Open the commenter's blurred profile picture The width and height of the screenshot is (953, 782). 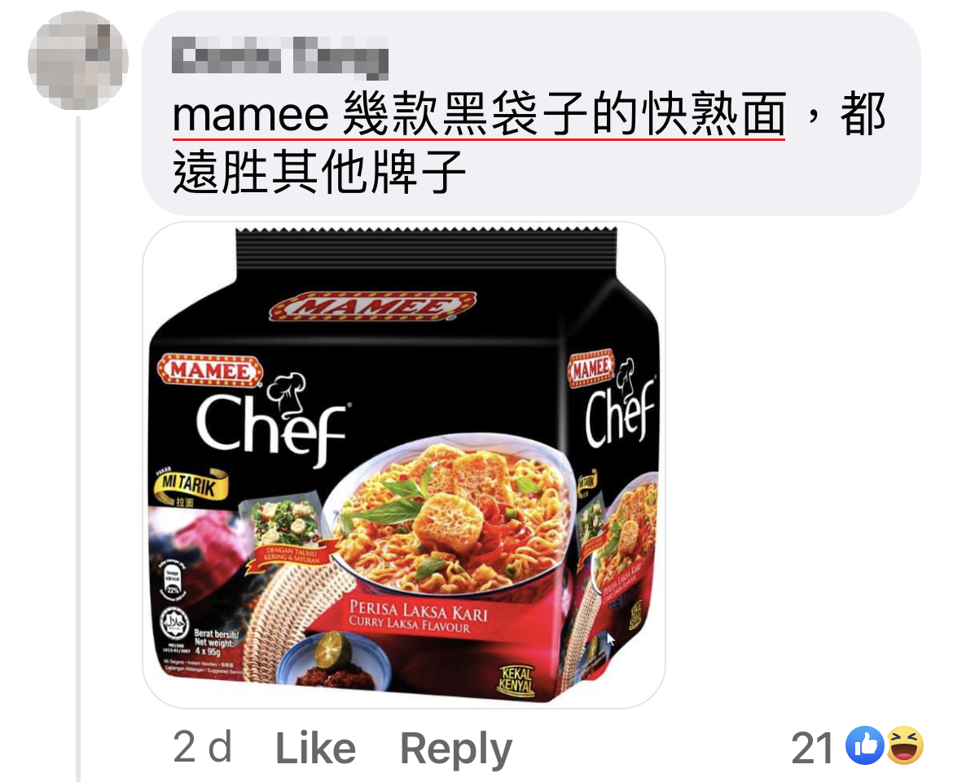[x=78, y=60]
